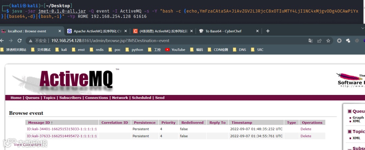365x150 pixels.
Task: Open the 工控 bookmark folder
Action: [154, 50]
